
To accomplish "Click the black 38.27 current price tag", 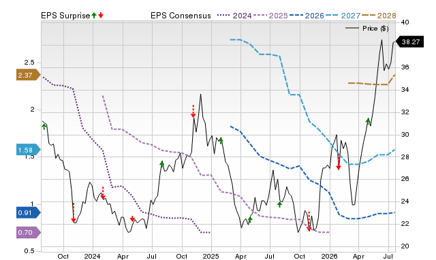I will 409,42.
